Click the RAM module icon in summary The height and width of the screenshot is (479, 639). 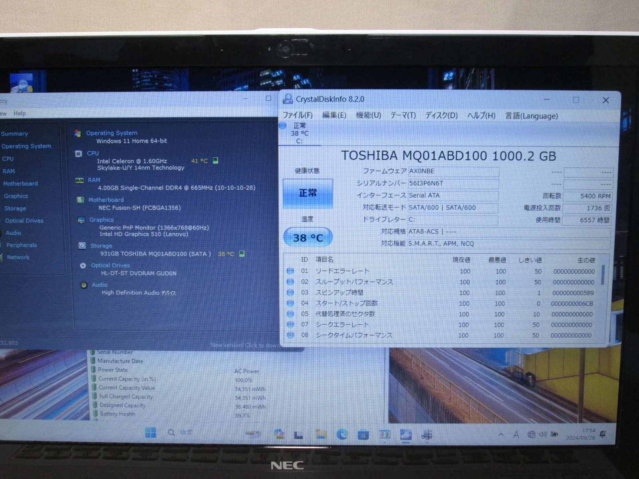(79, 180)
